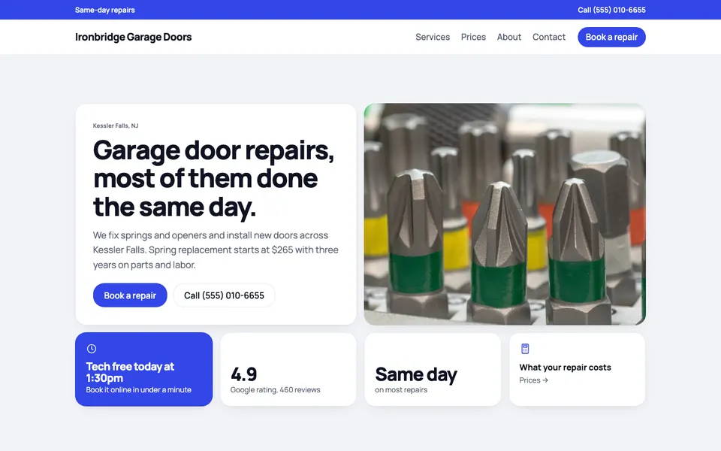Open the About nav item
This screenshot has height=451, width=721.
click(509, 37)
